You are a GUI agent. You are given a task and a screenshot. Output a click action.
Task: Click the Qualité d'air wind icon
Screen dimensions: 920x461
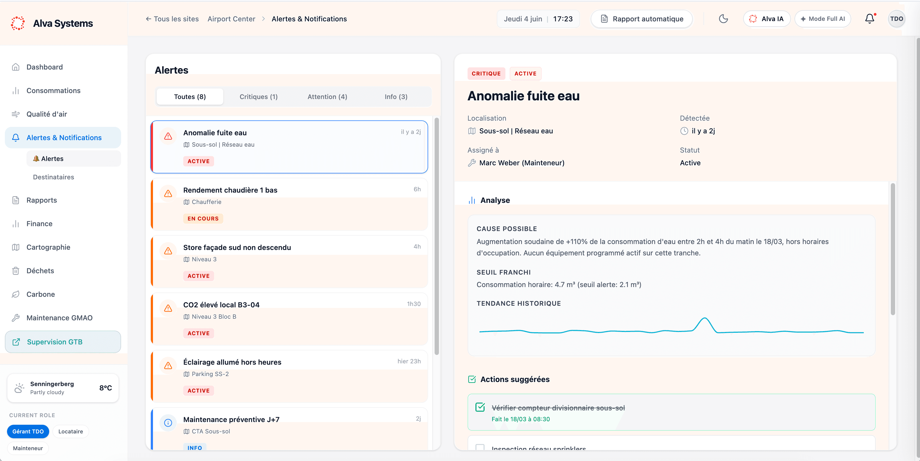16,114
